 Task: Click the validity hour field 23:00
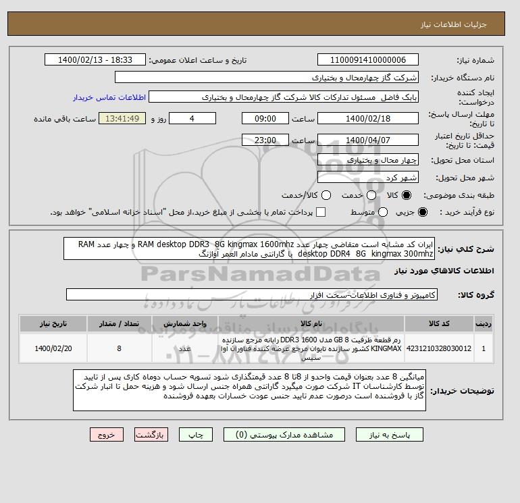265,140
